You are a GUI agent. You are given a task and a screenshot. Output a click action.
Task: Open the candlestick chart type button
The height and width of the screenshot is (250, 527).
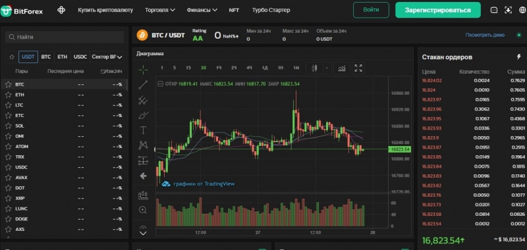click(315, 68)
